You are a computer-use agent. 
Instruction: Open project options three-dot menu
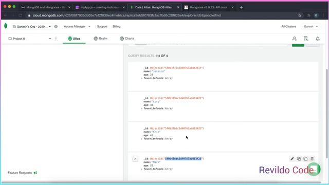[x=56, y=39]
